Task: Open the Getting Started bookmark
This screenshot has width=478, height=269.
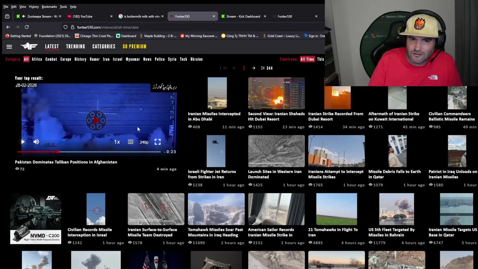Action: tap(18, 36)
